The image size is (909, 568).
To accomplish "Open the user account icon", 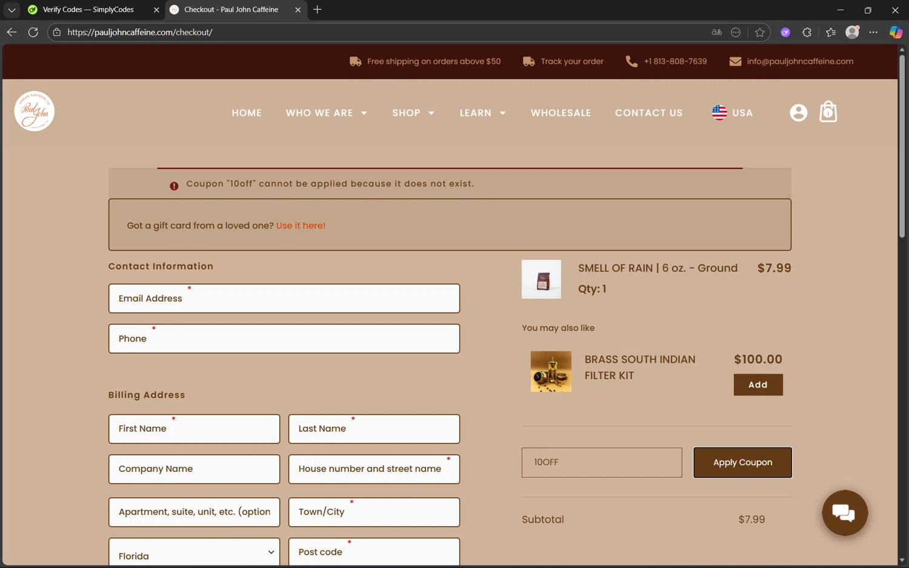I will [x=799, y=113].
